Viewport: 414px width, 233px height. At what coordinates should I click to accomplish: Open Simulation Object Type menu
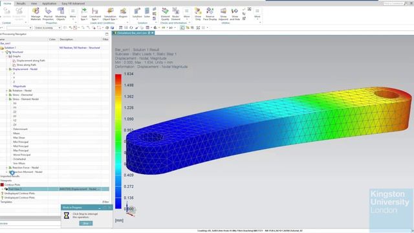point(110,14)
